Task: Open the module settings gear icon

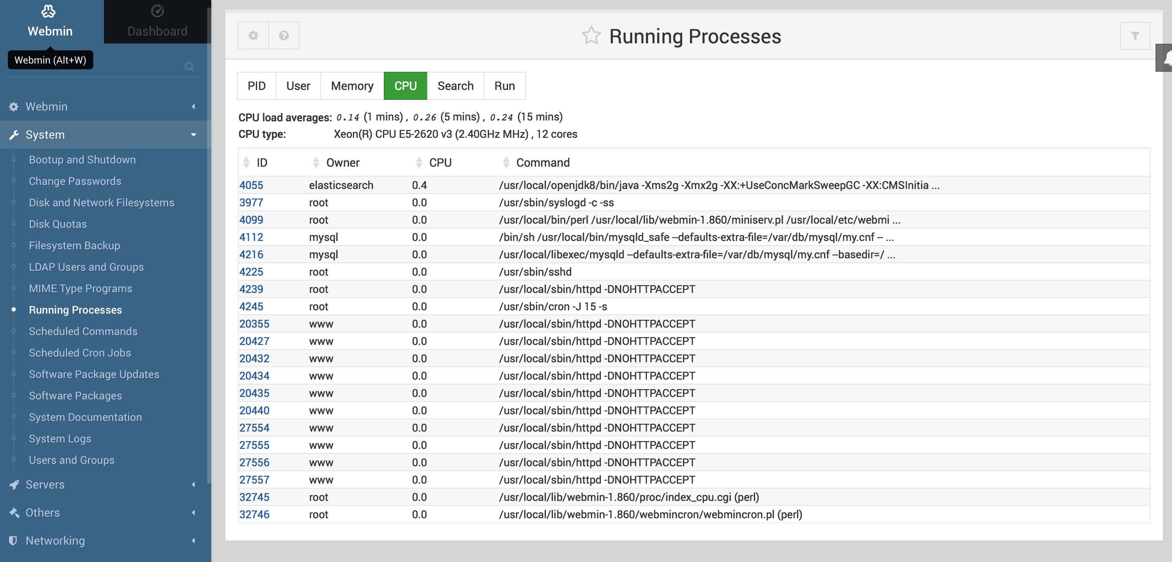Action: 253,35
